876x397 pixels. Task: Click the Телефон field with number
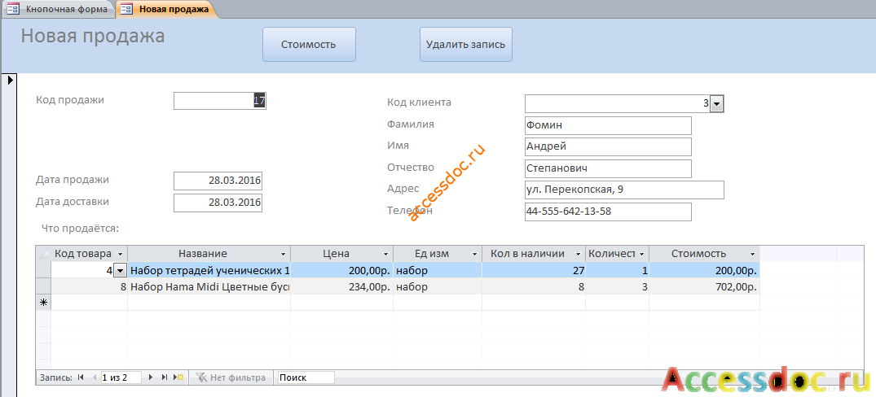[x=608, y=212]
